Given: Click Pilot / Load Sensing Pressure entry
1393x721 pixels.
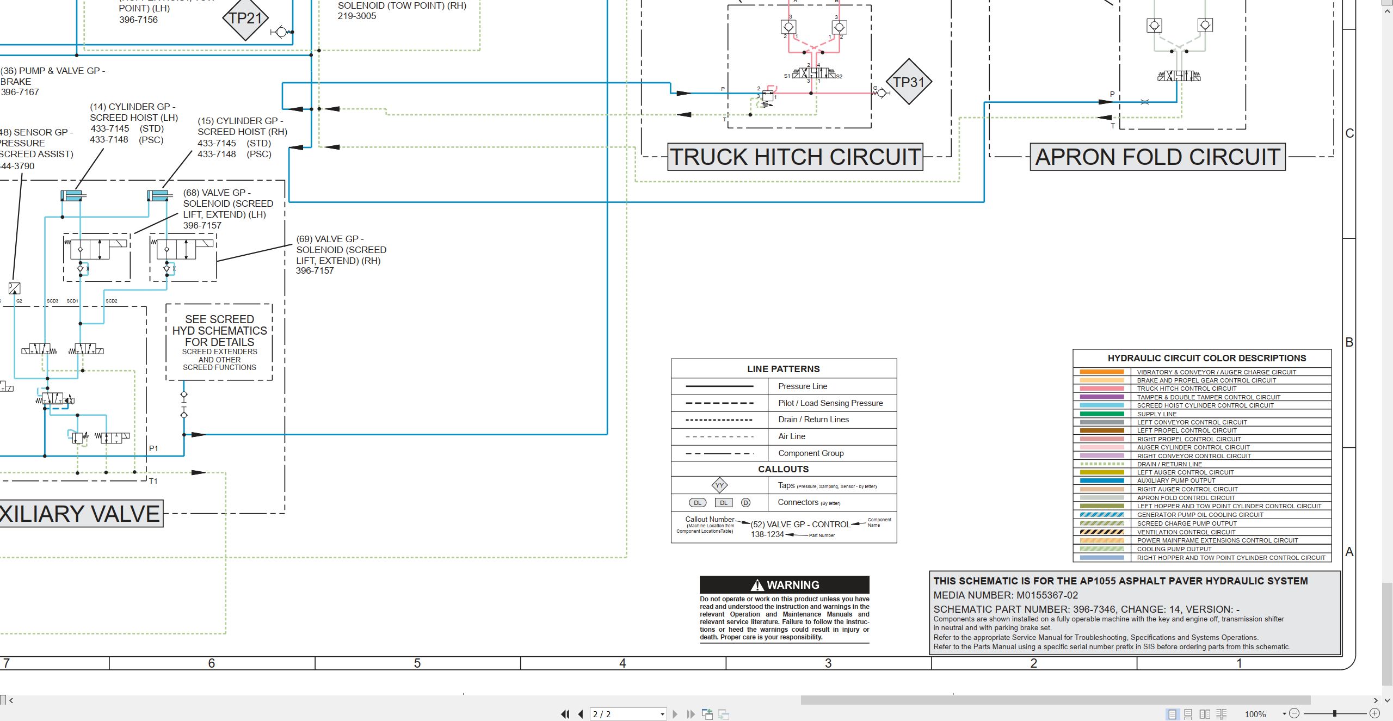Looking at the screenshot, I should pyautogui.click(x=830, y=403).
